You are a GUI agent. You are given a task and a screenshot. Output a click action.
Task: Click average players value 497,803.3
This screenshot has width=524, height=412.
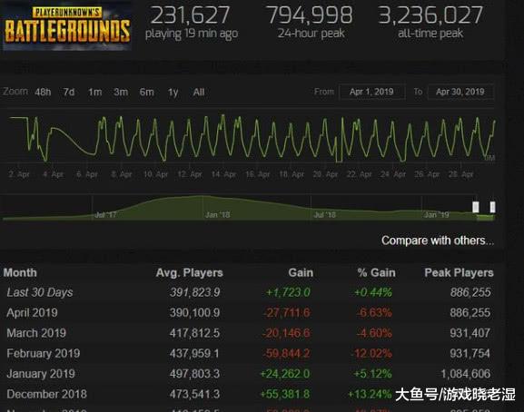[195, 374]
